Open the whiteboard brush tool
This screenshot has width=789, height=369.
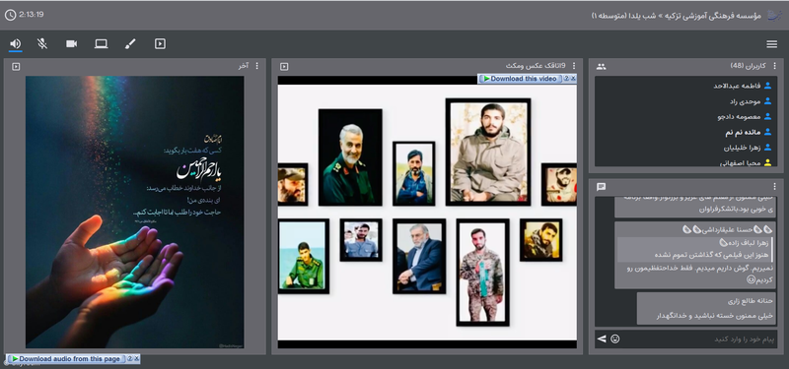coord(130,44)
